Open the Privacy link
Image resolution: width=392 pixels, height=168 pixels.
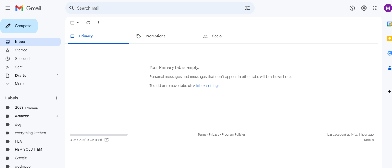214,135
